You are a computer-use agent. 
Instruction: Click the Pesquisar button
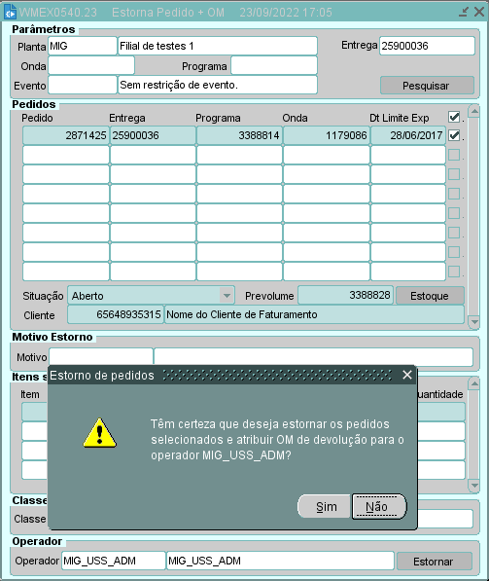coord(427,86)
